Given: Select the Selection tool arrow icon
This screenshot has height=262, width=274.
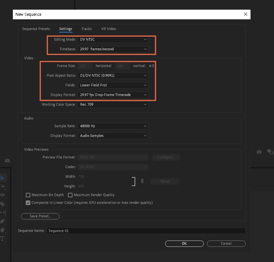Looking at the screenshot, I should (x=3, y=178).
